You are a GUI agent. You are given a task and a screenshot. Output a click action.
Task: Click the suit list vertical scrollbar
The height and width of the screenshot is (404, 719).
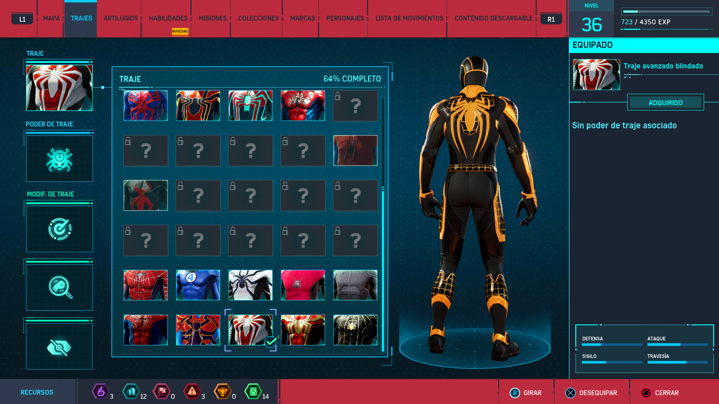tap(383, 224)
